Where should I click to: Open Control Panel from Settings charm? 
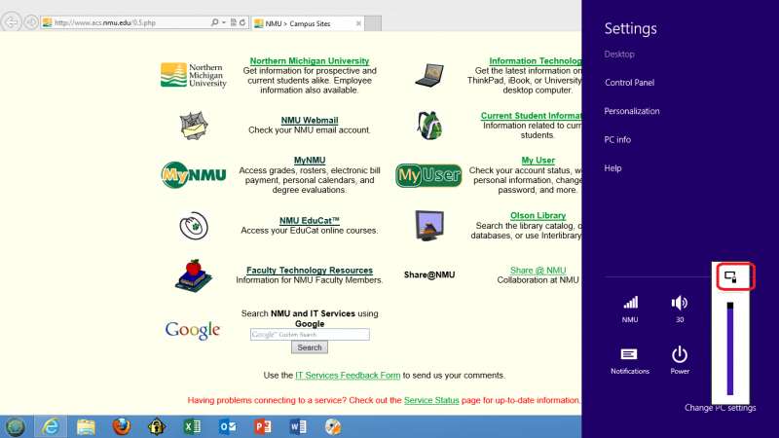629,83
